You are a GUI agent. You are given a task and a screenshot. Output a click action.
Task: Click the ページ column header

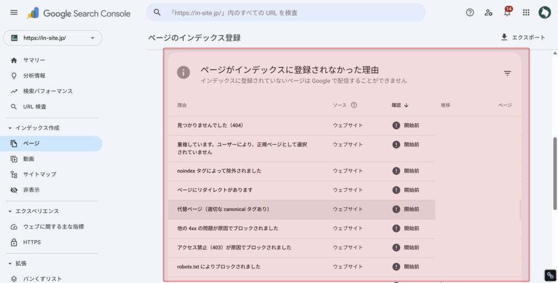pyautogui.click(x=505, y=105)
